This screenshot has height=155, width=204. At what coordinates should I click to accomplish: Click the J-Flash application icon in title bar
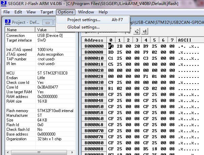[4, 4]
